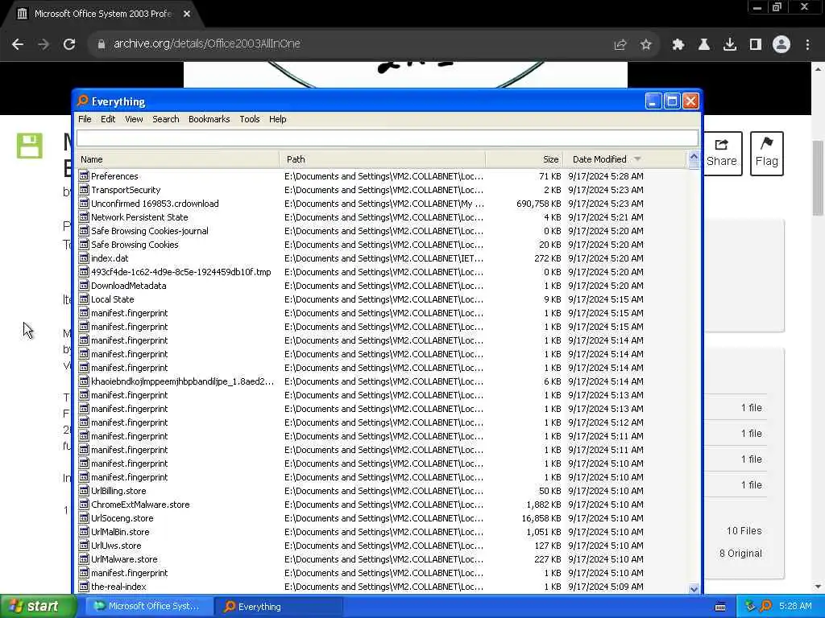Open Chrome three-dot menu
The image size is (825, 618).
[807, 45]
